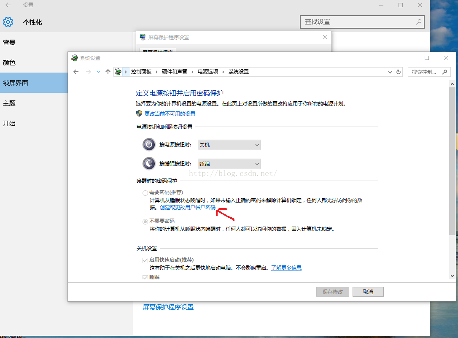Select the 需要密码(推荐) radio button
Viewport: 458px width, 338px height.
(145, 193)
